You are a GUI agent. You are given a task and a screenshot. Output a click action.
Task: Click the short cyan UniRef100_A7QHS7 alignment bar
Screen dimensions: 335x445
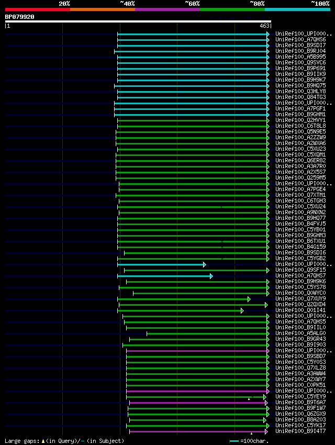(x=165, y=276)
